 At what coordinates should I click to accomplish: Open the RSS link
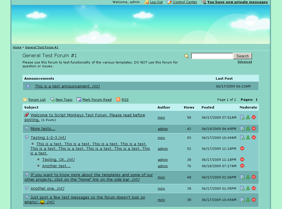click(125, 100)
